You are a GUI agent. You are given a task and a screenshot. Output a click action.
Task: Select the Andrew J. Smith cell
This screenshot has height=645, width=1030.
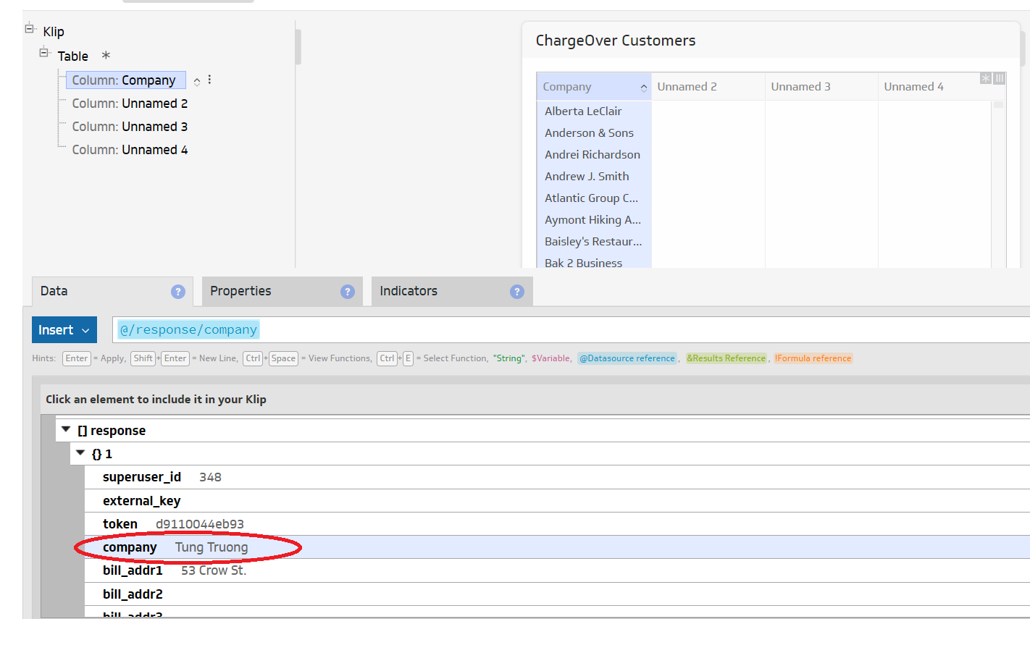click(x=594, y=177)
